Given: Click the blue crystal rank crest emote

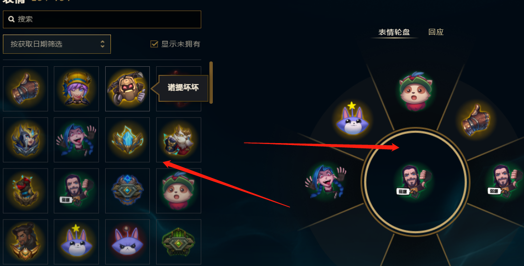Looking at the screenshot, I should click(x=127, y=140).
